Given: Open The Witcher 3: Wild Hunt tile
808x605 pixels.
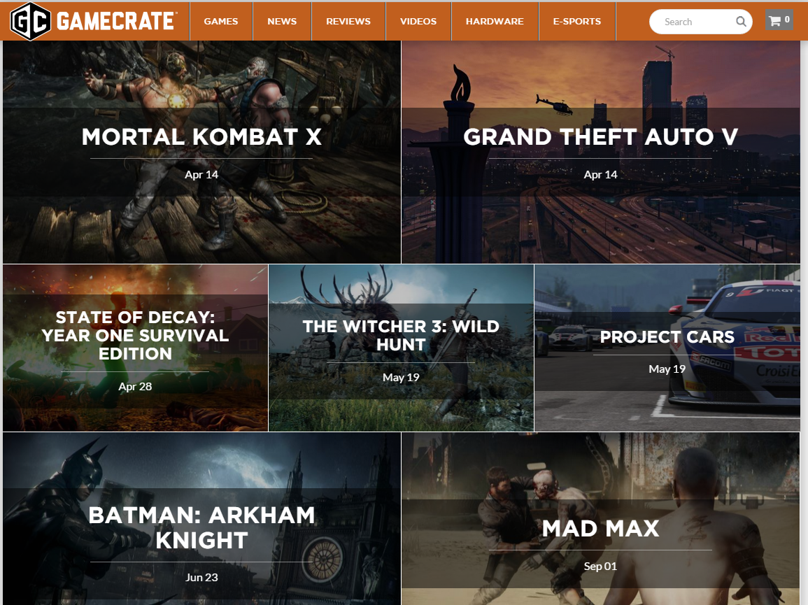Looking at the screenshot, I should 401,348.
